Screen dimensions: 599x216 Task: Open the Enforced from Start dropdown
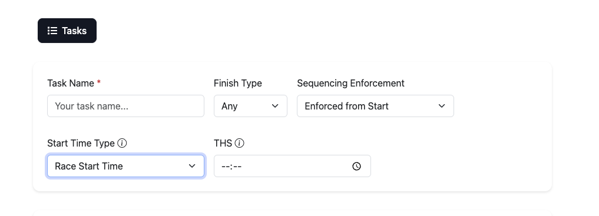376,106
